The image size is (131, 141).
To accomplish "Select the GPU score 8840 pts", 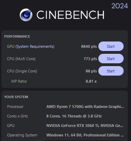I will 89,46.
